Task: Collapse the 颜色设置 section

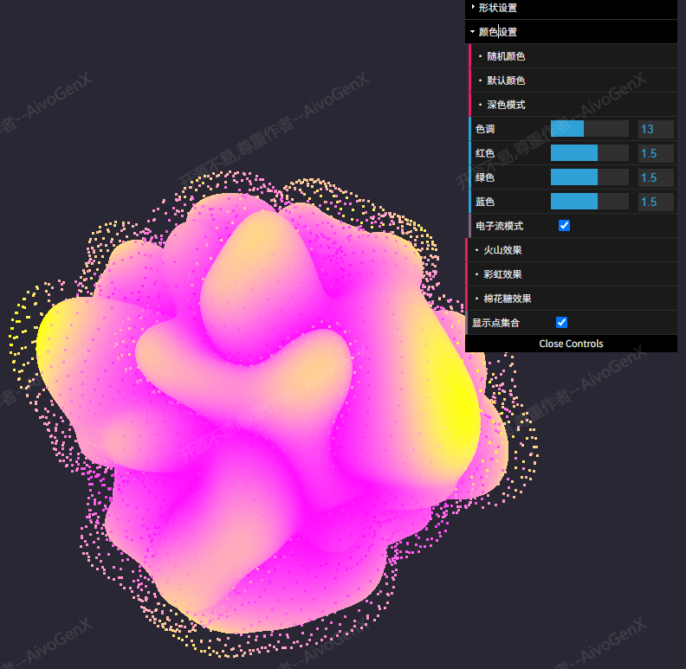Action: pos(498,32)
